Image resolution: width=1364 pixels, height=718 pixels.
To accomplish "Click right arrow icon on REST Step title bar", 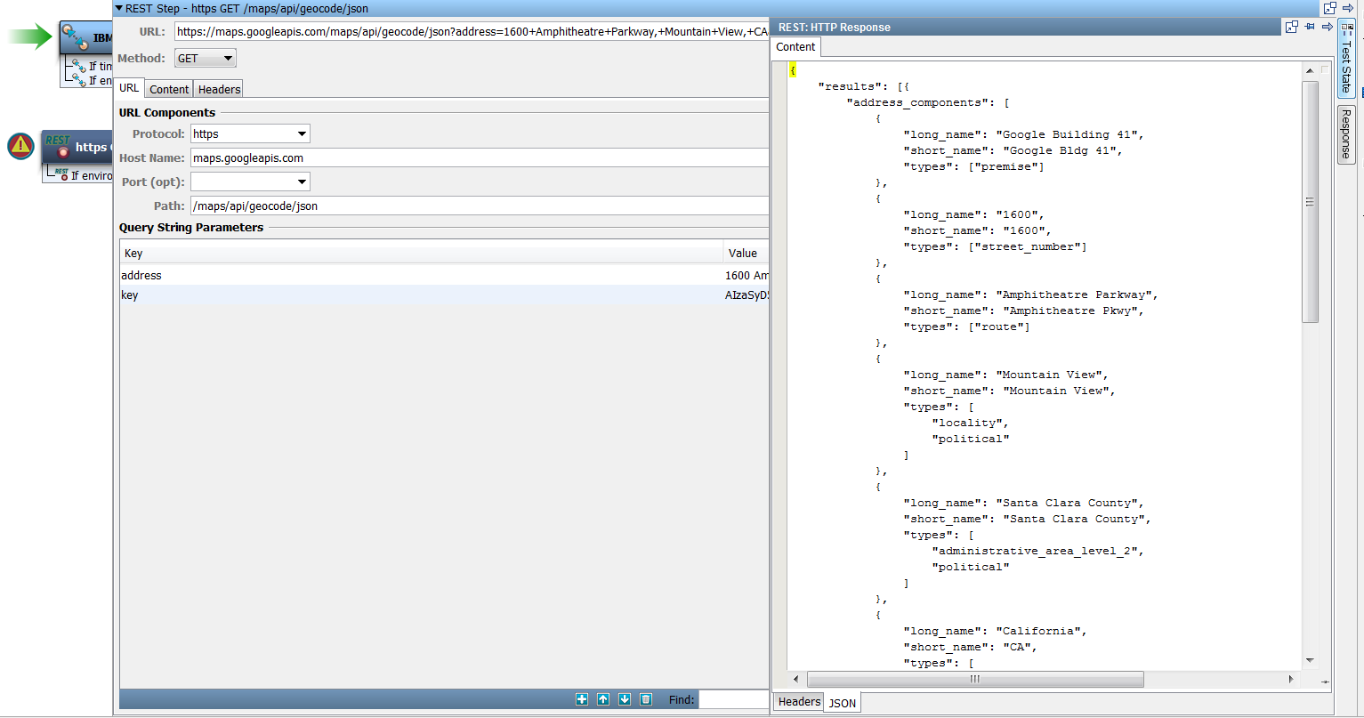I will click(x=1347, y=8).
